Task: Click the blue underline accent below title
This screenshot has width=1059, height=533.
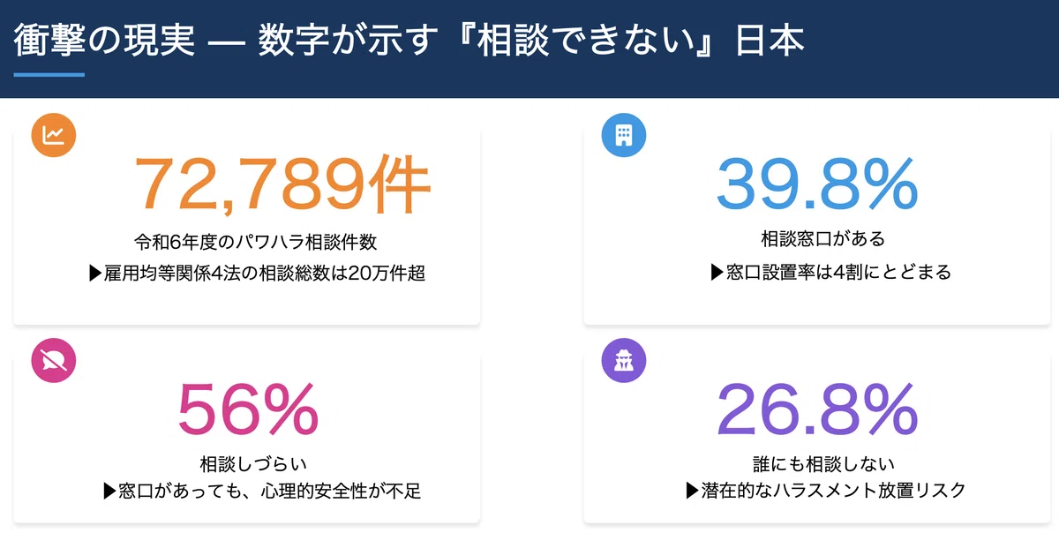Action: tap(49, 75)
